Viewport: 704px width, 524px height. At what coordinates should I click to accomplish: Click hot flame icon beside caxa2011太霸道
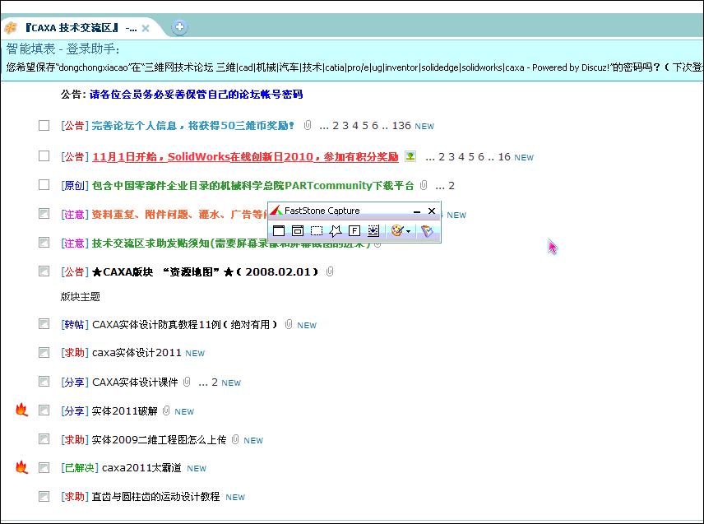click(x=21, y=467)
